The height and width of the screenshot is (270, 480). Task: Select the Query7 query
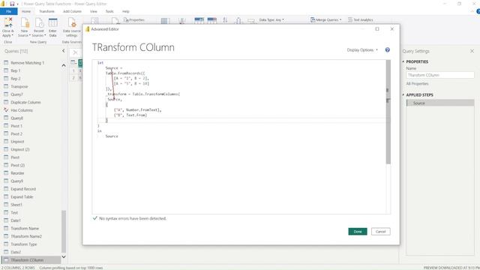point(16,94)
